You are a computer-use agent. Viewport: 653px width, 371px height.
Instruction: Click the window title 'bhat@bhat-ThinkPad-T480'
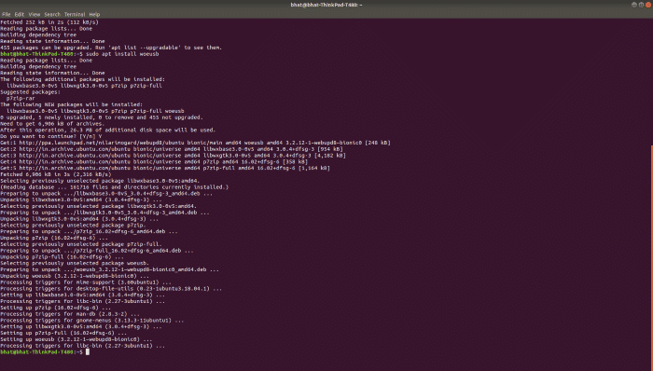(326, 5)
